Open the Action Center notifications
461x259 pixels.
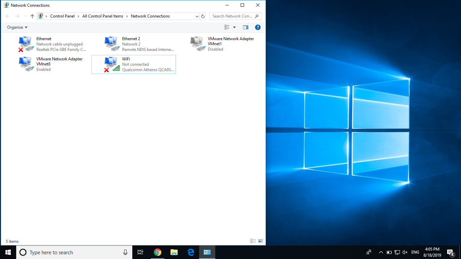click(450, 252)
